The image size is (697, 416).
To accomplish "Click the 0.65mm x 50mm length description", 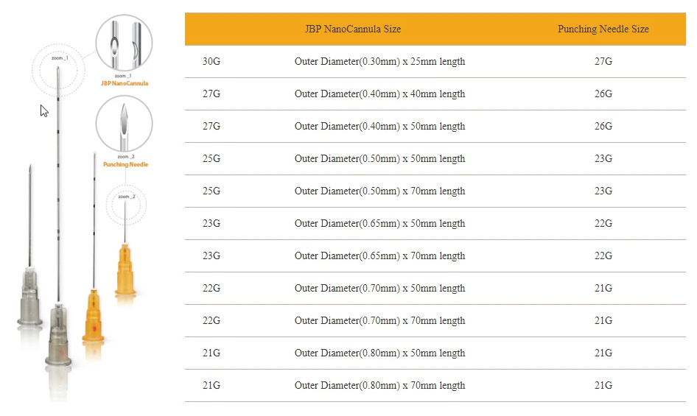I will tap(379, 224).
